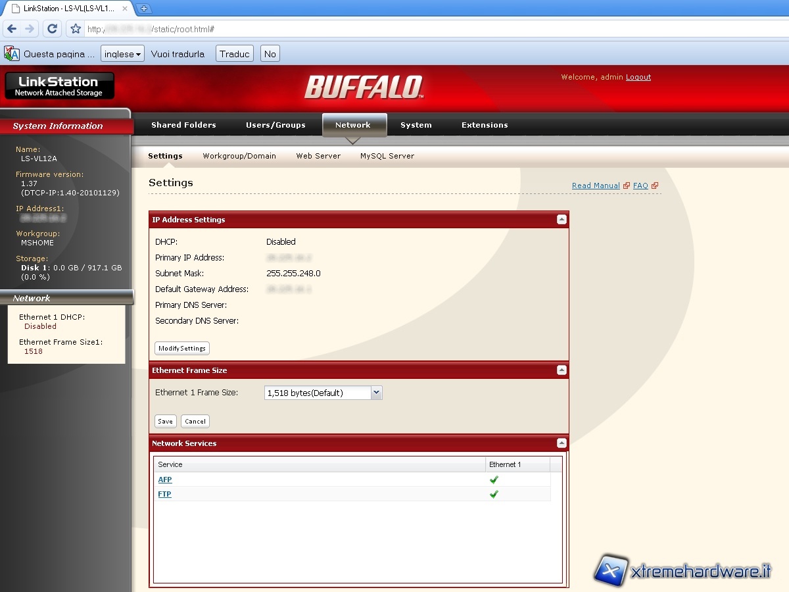Switch to the Shared Folders tab
Image resolution: width=789 pixels, height=592 pixels.
(183, 125)
